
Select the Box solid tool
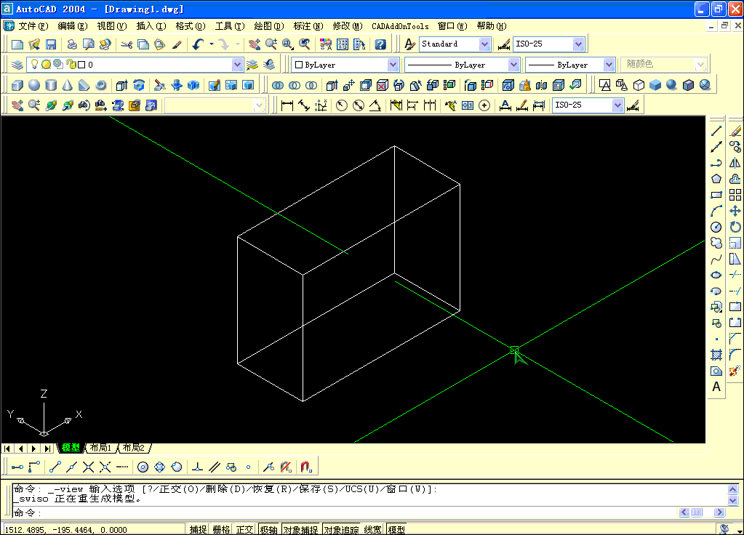[x=17, y=85]
